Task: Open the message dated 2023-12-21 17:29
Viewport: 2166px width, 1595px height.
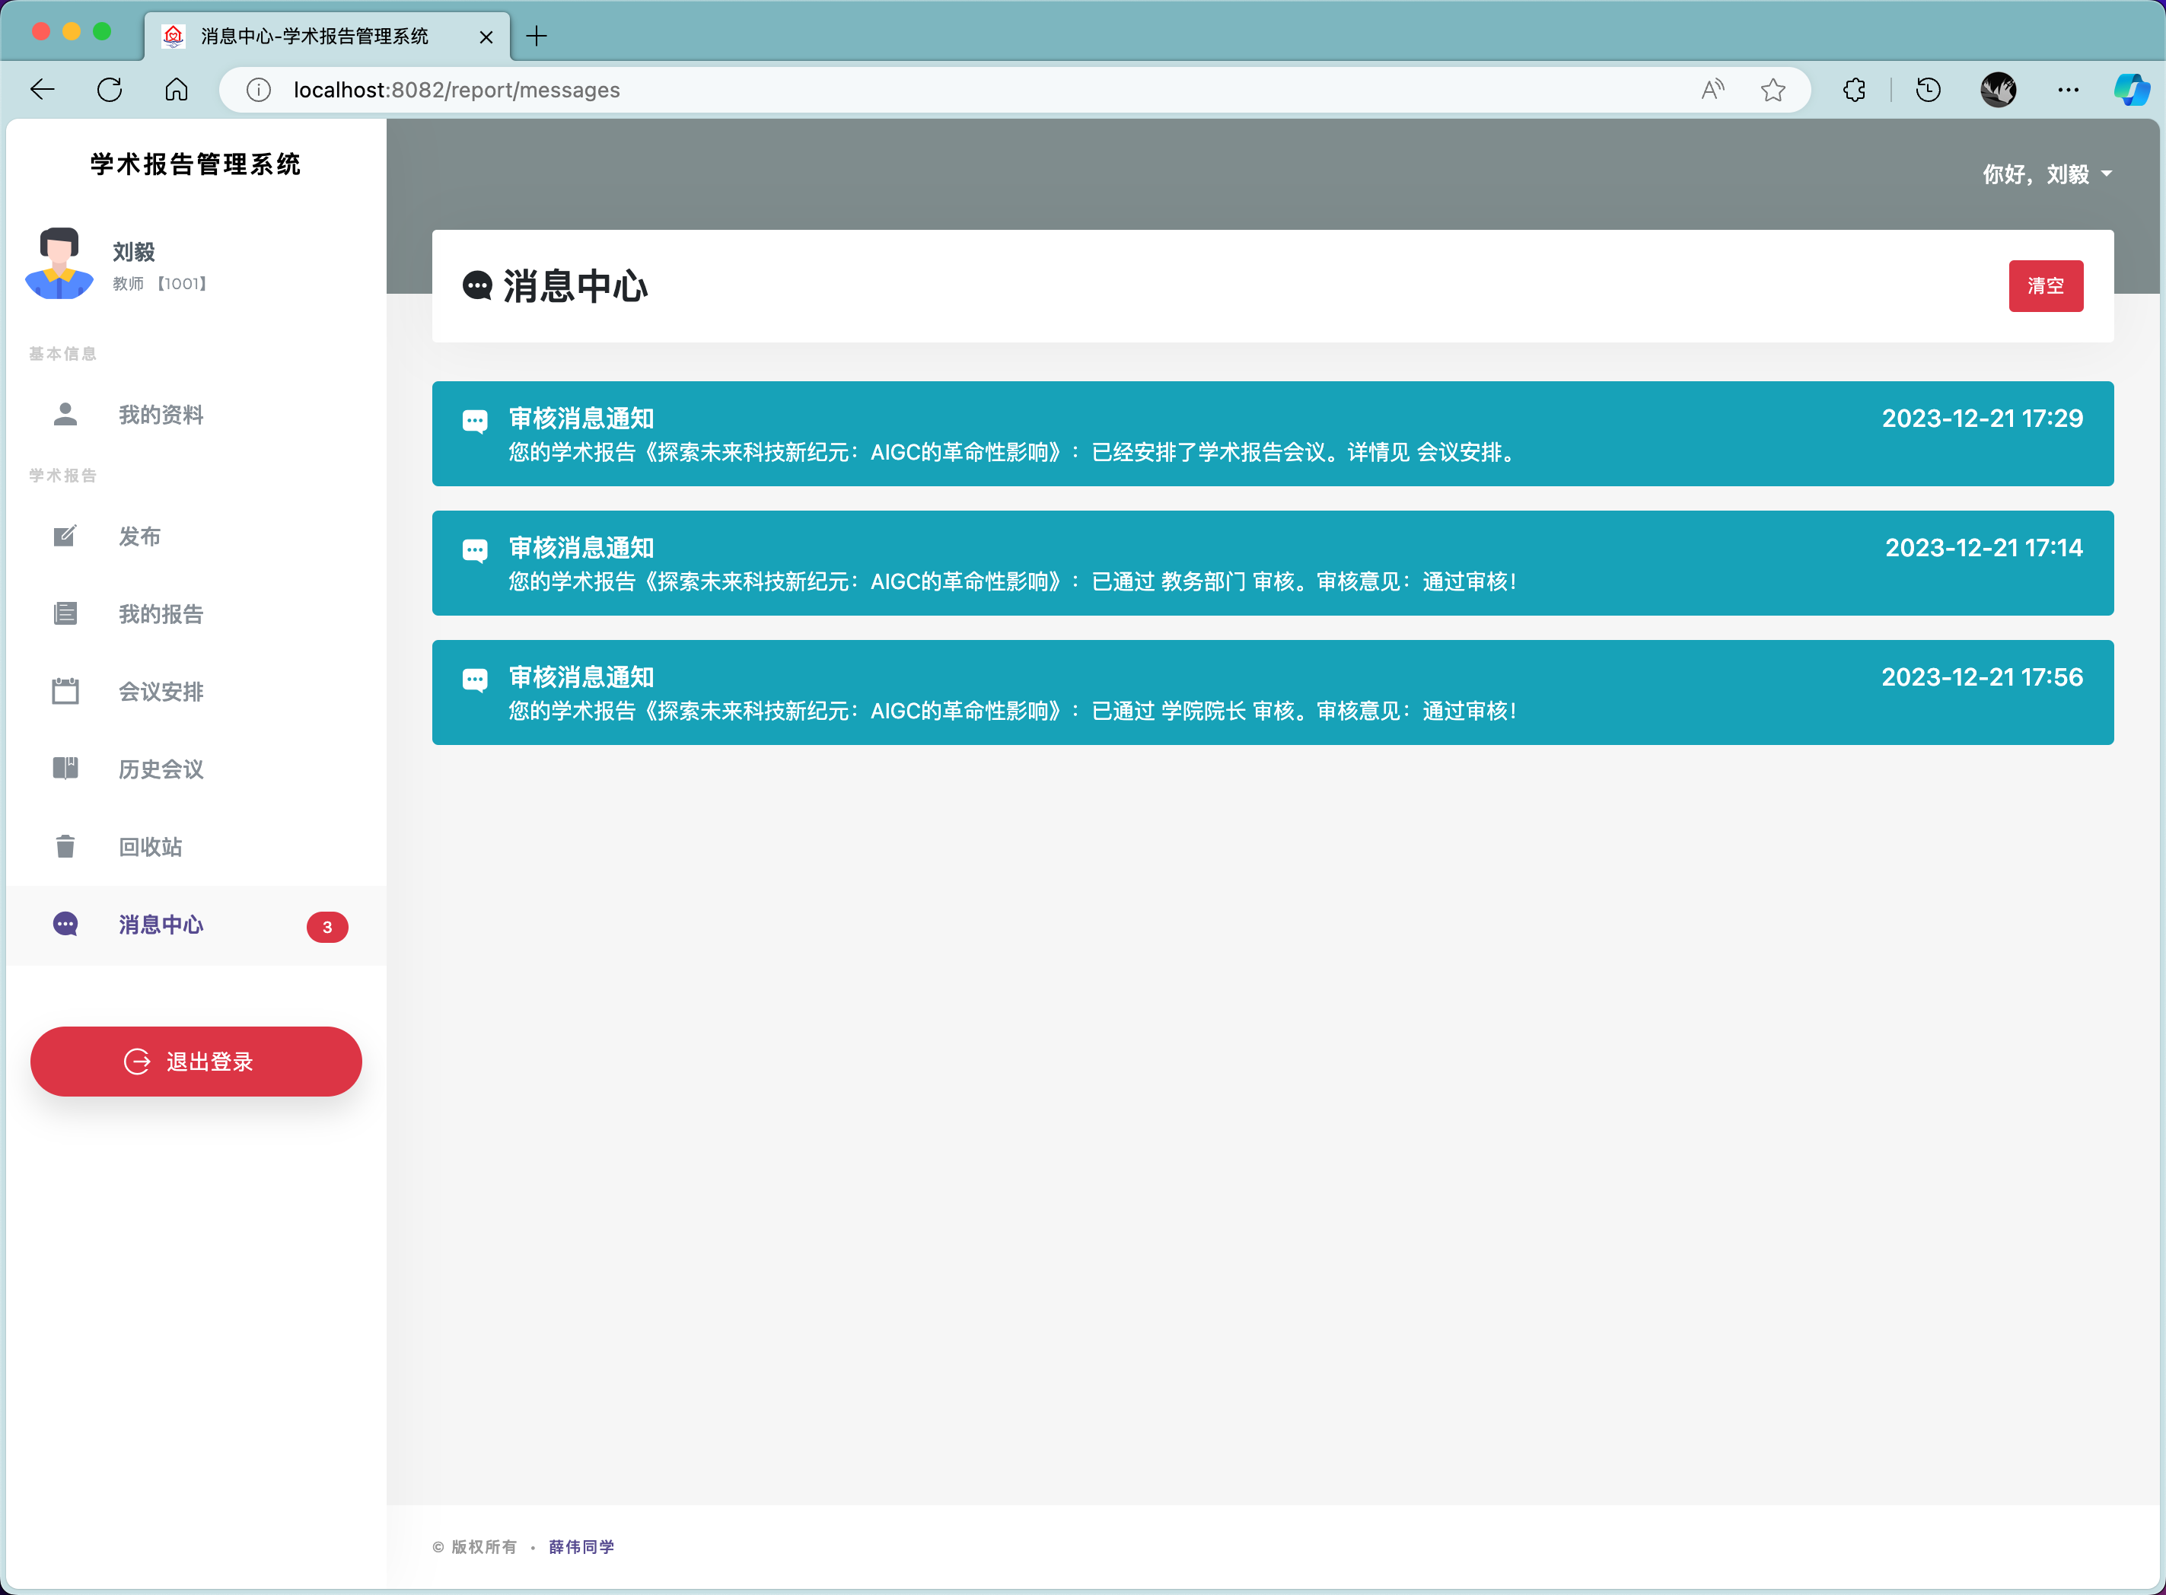Action: pos(1272,434)
